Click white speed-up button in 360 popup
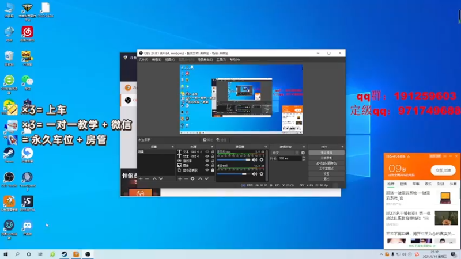Screen dimensions: 461x259 443,170
